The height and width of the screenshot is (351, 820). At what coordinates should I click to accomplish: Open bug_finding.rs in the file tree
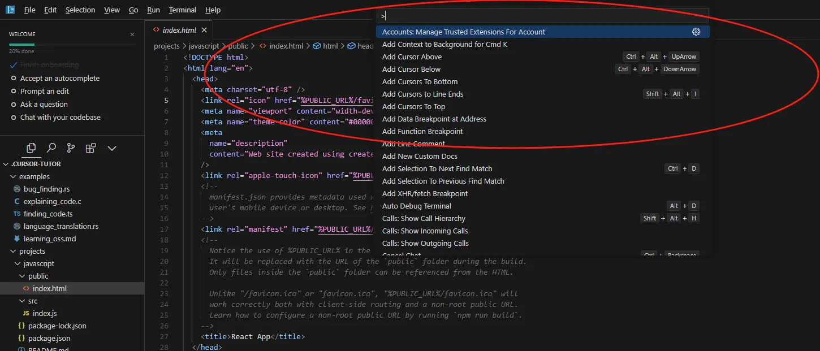46,189
